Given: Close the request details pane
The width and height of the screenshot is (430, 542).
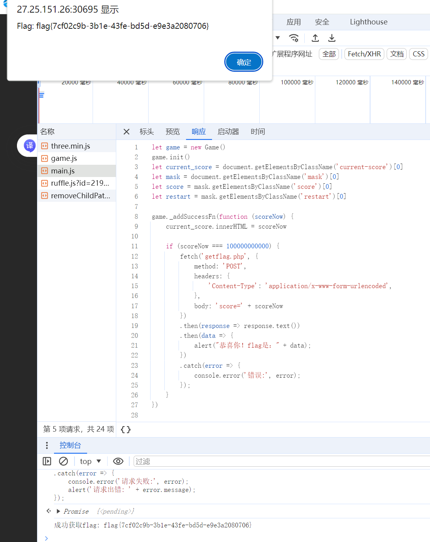Looking at the screenshot, I should [x=127, y=132].
